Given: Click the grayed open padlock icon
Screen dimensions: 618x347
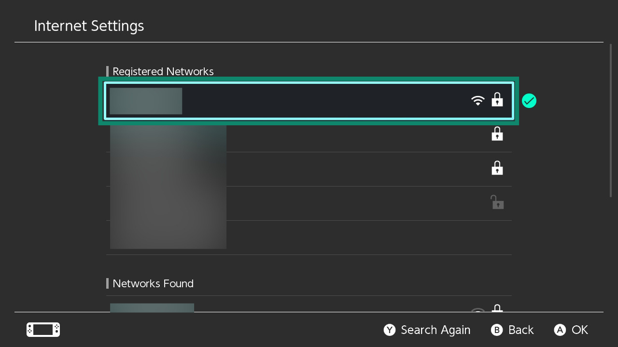Looking at the screenshot, I should pos(497,202).
